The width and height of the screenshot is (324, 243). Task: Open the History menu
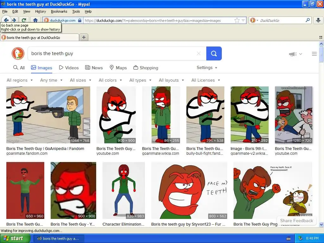(x=40, y=12)
